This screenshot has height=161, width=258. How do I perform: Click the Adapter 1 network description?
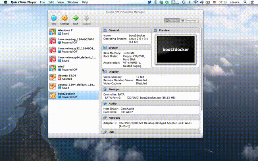pyautogui.click(x=155, y=124)
